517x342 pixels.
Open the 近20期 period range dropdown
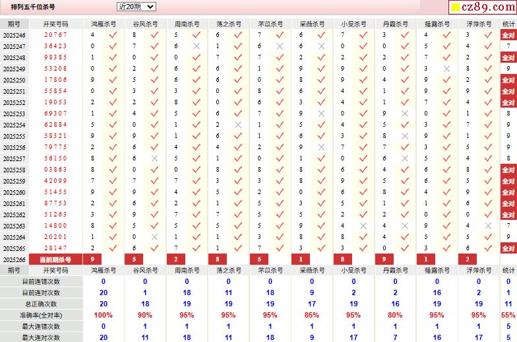pyautogui.click(x=136, y=7)
